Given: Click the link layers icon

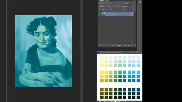Looking at the screenshot, I should coord(113,45).
